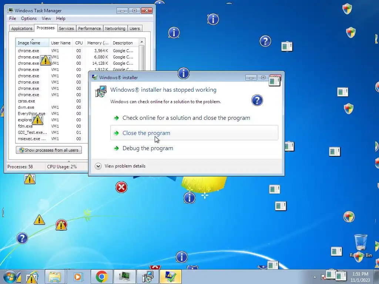Select chrome.exe using 14,128 K memory
The width and height of the screenshot is (379, 284).
[77, 63]
